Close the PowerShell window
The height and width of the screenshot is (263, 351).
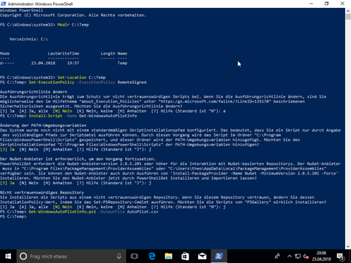point(342,4)
